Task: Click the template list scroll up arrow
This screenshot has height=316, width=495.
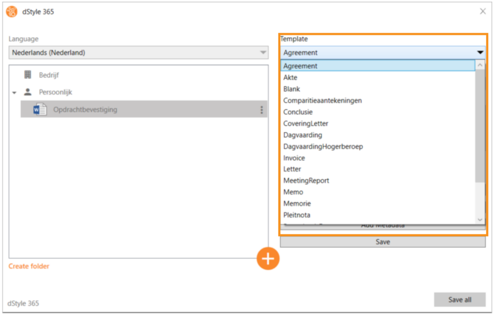Action: click(480, 65)
